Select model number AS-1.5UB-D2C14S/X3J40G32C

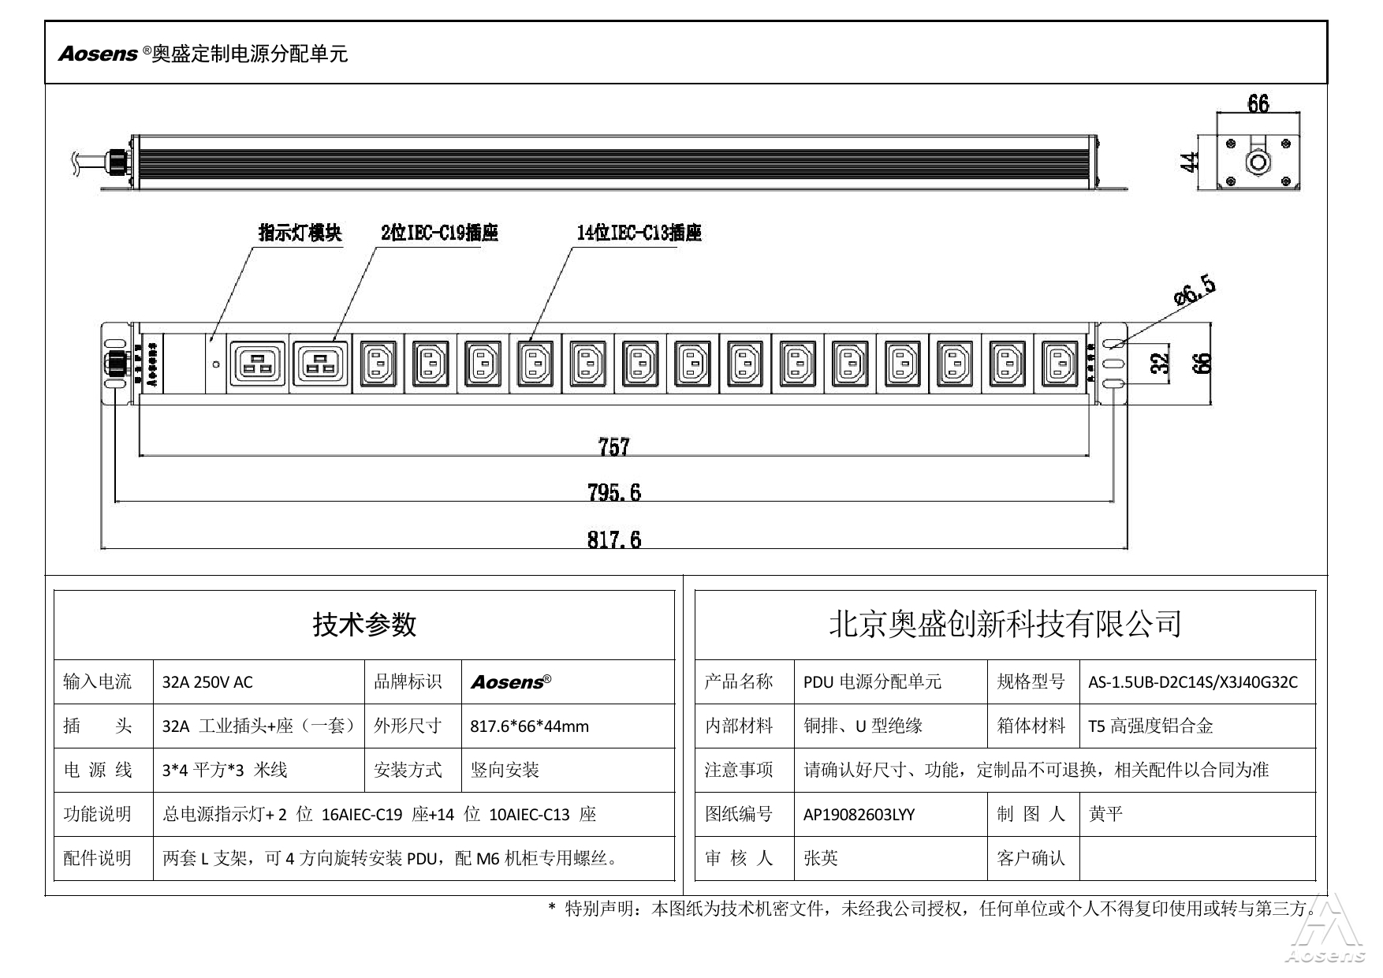click(x=1192, y=682)
